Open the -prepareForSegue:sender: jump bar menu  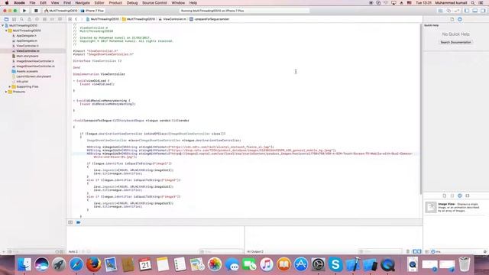(x=209, y=19)
